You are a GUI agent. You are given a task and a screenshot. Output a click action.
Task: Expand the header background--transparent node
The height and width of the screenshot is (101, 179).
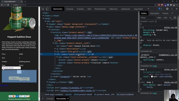tap(47, 24)
